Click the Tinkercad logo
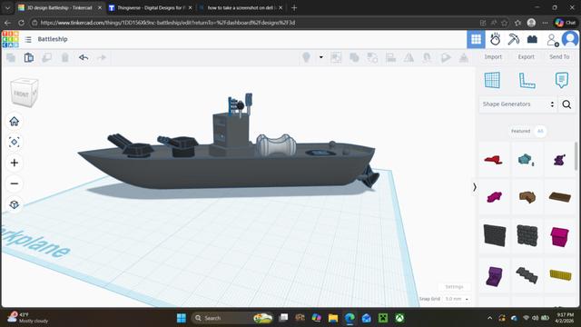Screen dimensions: 581x327 [10, 39]
